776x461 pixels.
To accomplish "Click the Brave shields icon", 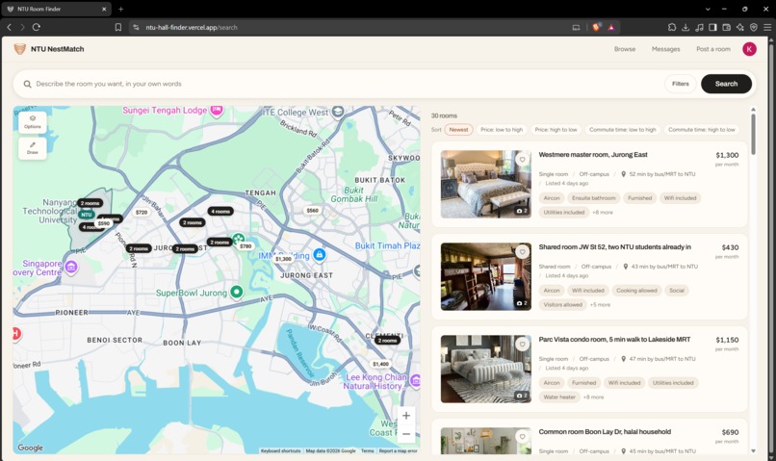I will coord(596,27).
